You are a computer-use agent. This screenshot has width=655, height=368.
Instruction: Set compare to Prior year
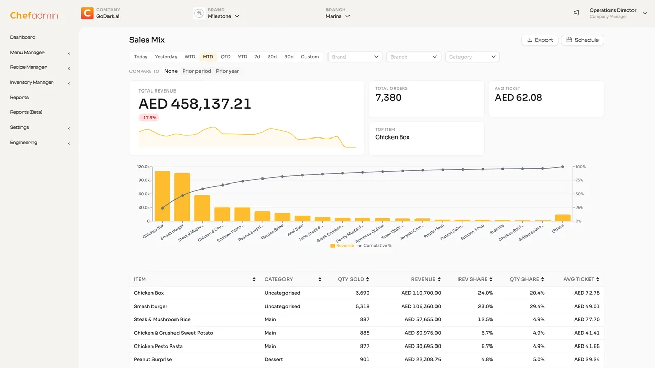coord(228,71)
